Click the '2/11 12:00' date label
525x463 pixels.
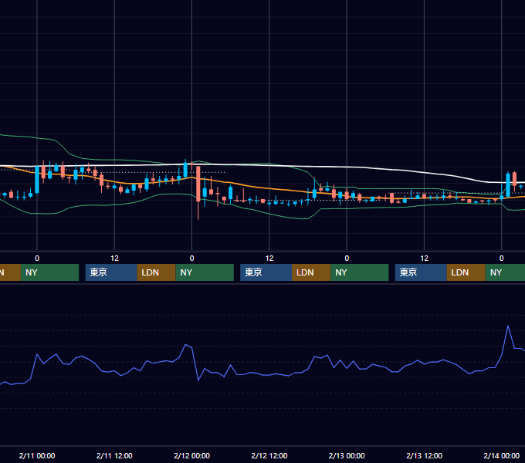pos(114,455)
